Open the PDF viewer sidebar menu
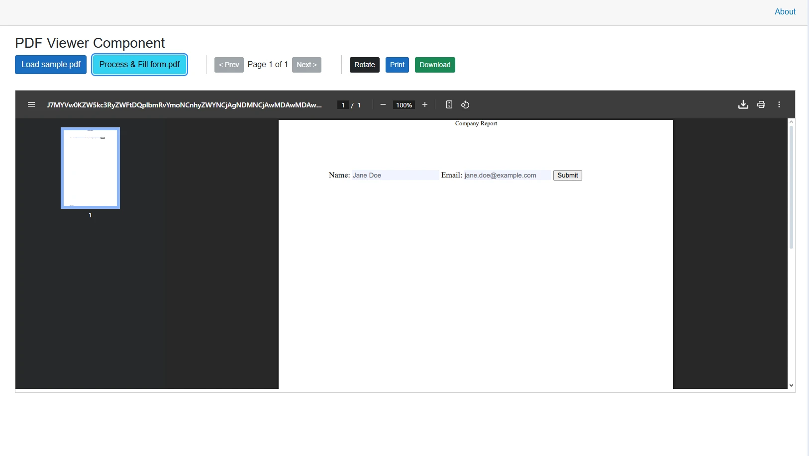Viewport: 809px width, 456px height. click(x=31, y=104)
